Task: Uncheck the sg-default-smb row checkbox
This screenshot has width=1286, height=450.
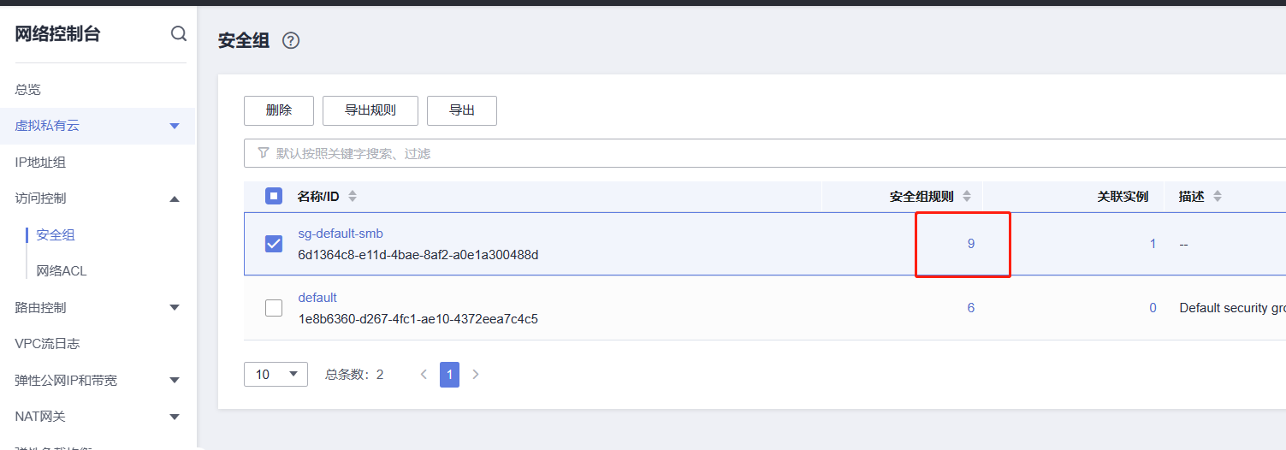Action: click(x=274, y=244)
